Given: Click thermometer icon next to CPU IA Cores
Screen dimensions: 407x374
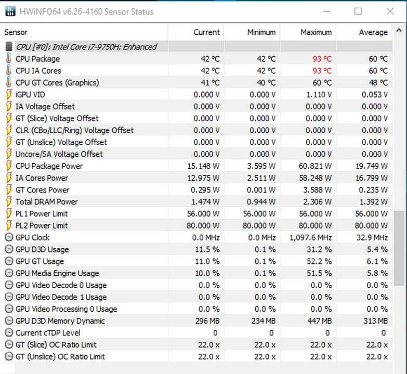Looking at the screenshot, I should 9,71.
